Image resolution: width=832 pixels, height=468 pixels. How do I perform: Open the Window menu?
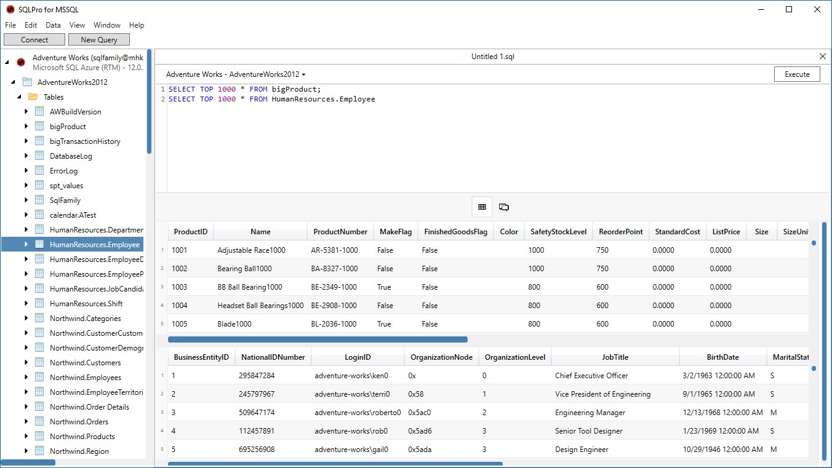tap(106, 25)
